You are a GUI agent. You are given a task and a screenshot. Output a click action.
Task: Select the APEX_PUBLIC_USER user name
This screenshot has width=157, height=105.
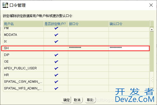[20, 68]
